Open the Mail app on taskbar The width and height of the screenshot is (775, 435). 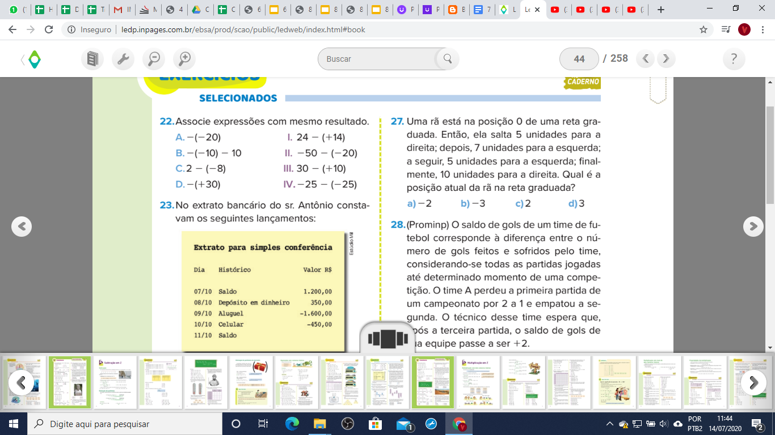click(403, 424)
